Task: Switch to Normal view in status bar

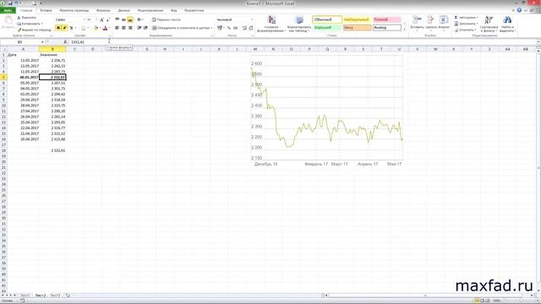Action: 477,301
